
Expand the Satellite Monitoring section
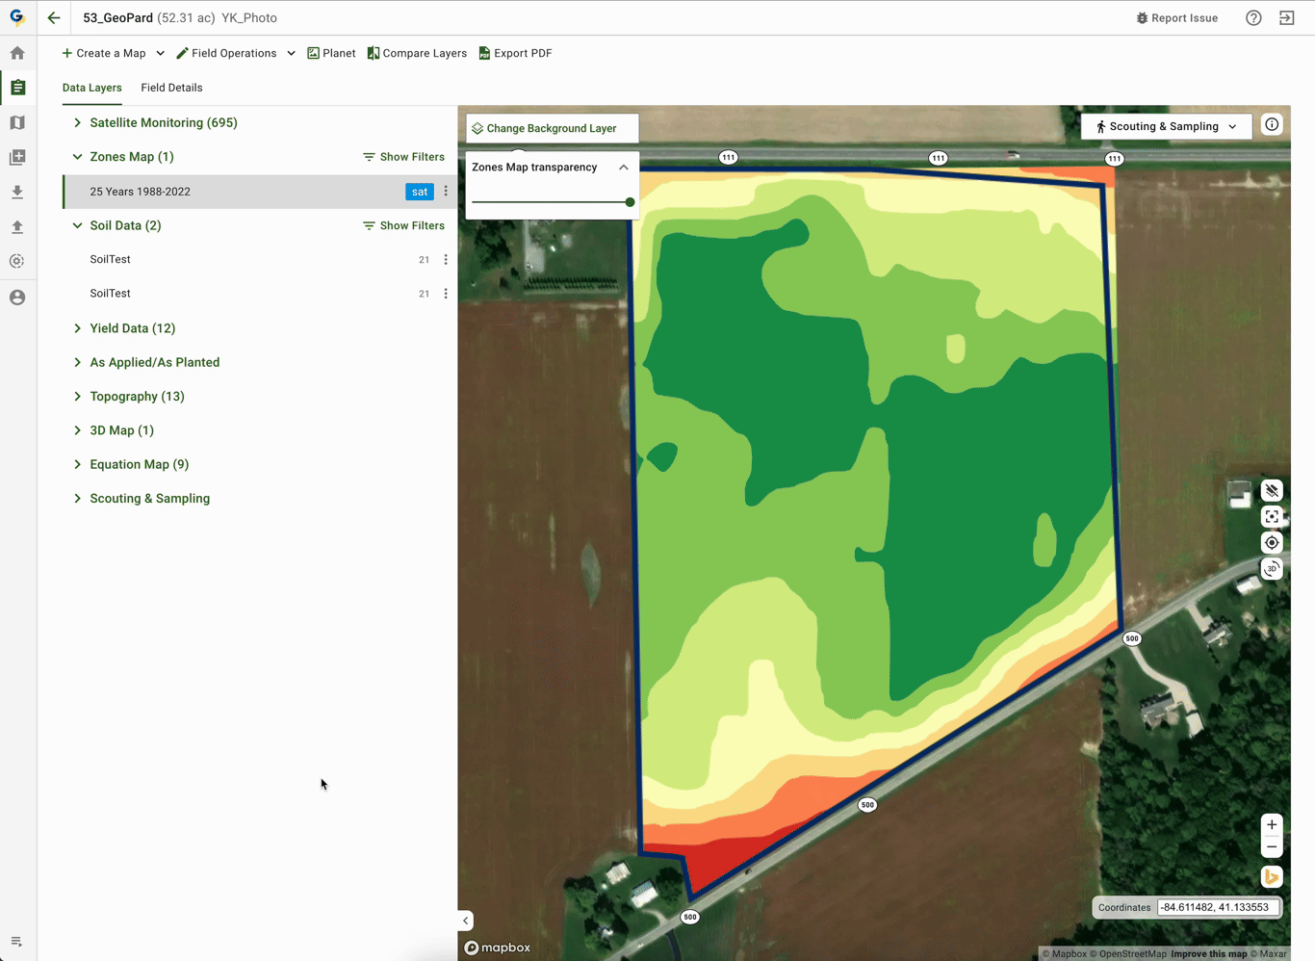click(78, 123)
